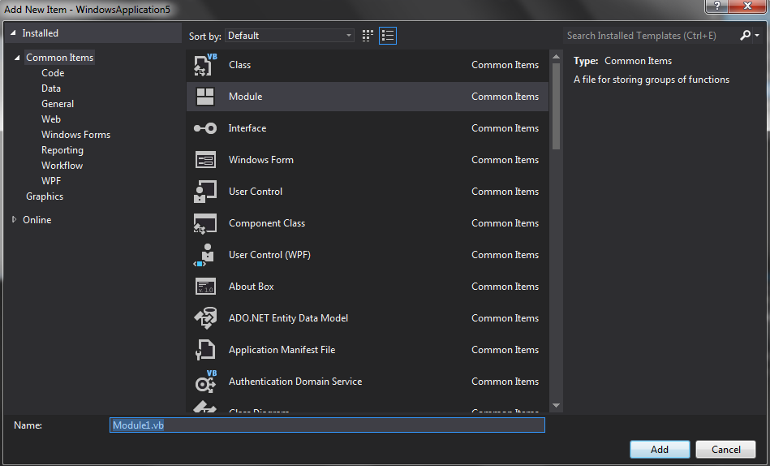Click the Windows Form template icon

(204, 160)
